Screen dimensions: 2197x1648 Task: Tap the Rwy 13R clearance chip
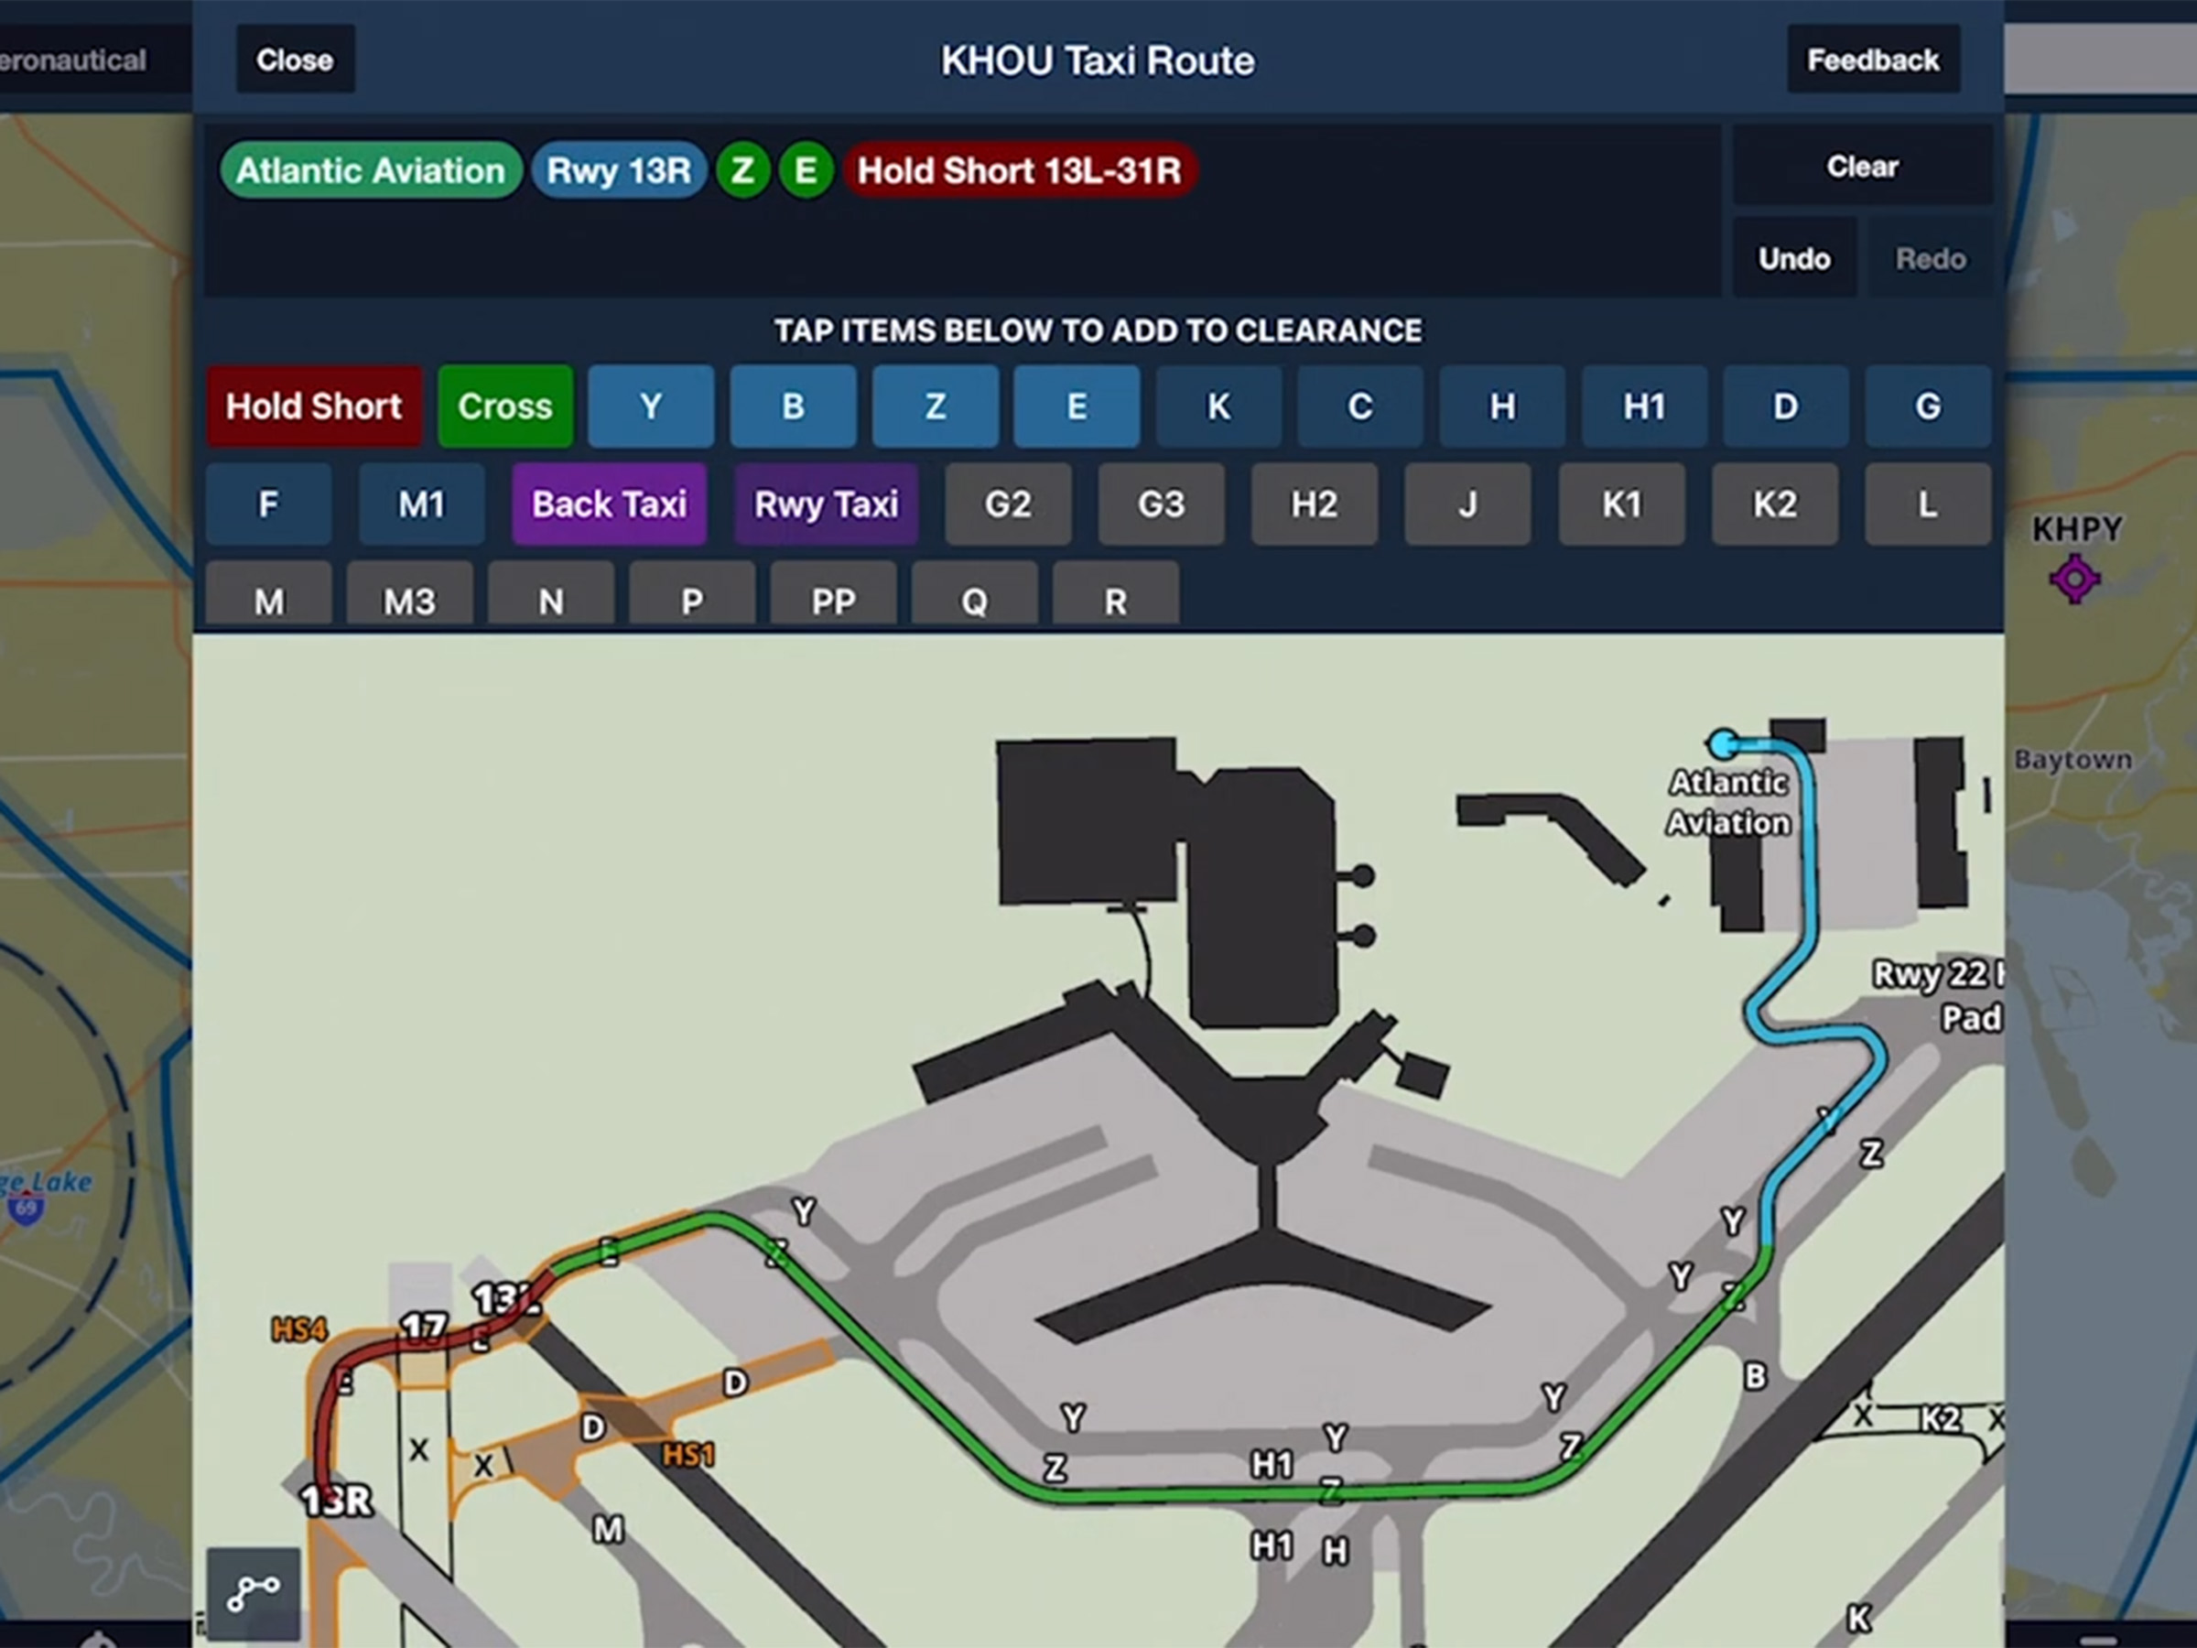coord(619,171)
